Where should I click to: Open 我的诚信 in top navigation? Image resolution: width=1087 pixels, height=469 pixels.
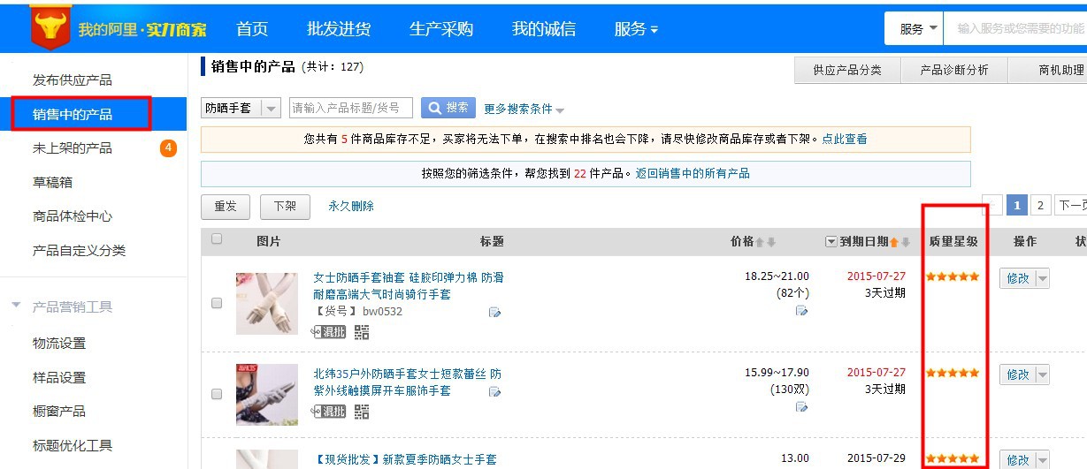click(543, 29)
